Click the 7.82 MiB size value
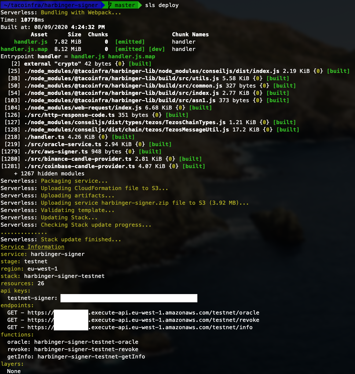Screen dimensions: 355x374 68,42
